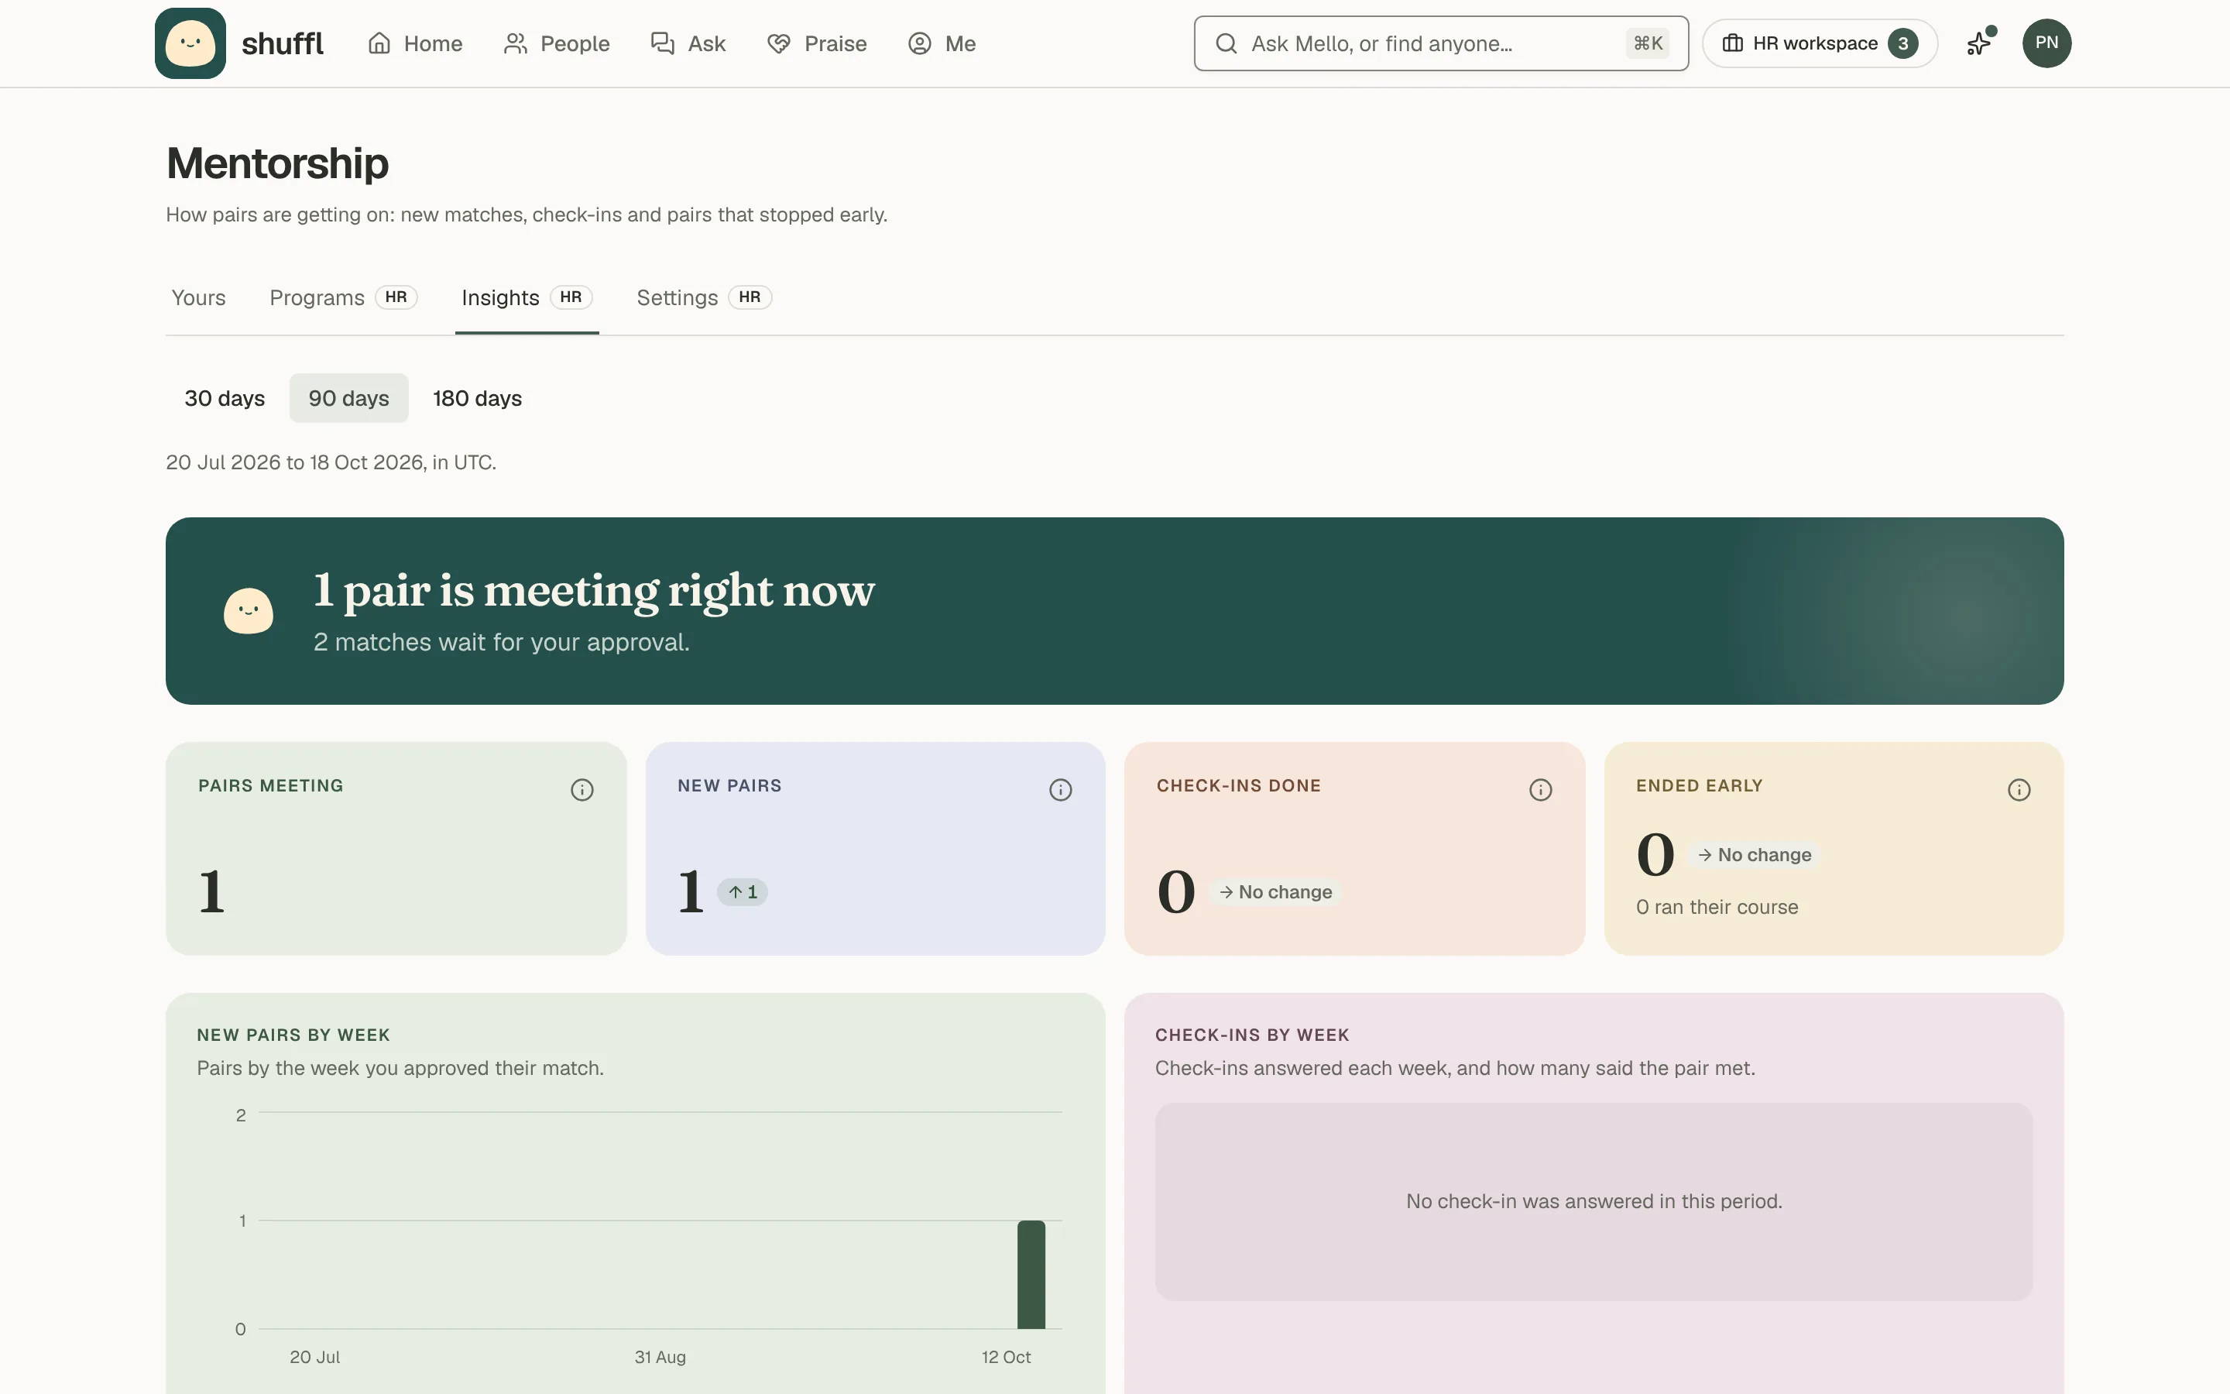2230x1394 pixels.
Task: Click the 12 Oct bar in chart
Action: [x=1031, y=1275]
